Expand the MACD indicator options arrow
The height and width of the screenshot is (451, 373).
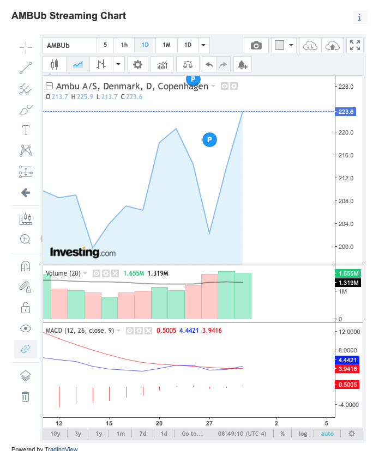(x=118, y=331)
